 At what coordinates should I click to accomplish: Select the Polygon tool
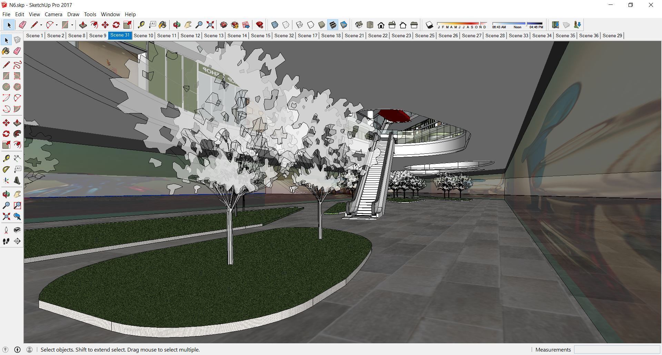click(17, 87)
